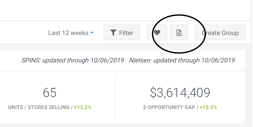Click +13.2% next to Stores Selling
253x127 pixels.
pos(82,107)
